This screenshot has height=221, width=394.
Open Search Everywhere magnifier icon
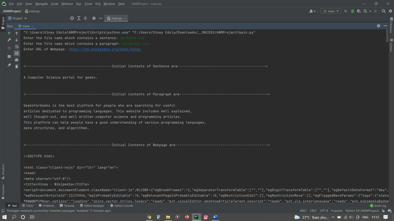tap(384, 11)
